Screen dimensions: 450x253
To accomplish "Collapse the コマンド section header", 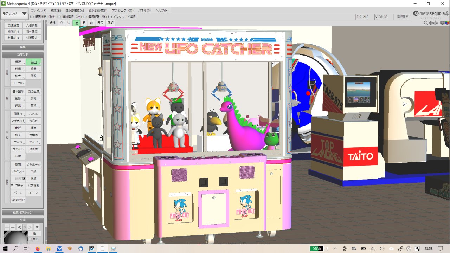I will [x=23, y=55].
